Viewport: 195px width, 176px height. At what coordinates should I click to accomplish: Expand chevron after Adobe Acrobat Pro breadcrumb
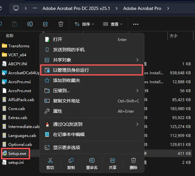(168, 8)
